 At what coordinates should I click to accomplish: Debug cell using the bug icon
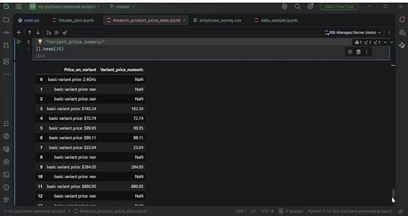[350, 52]
